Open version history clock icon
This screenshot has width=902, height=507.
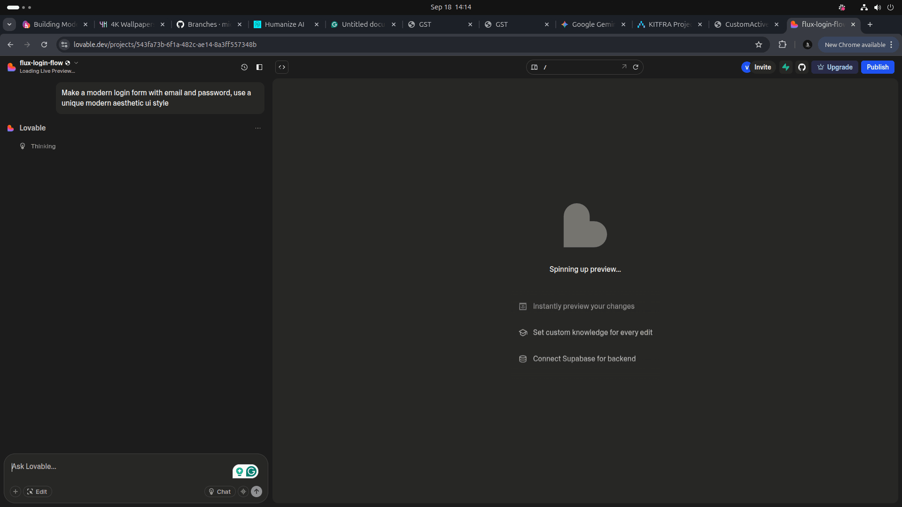click(244, 67)
